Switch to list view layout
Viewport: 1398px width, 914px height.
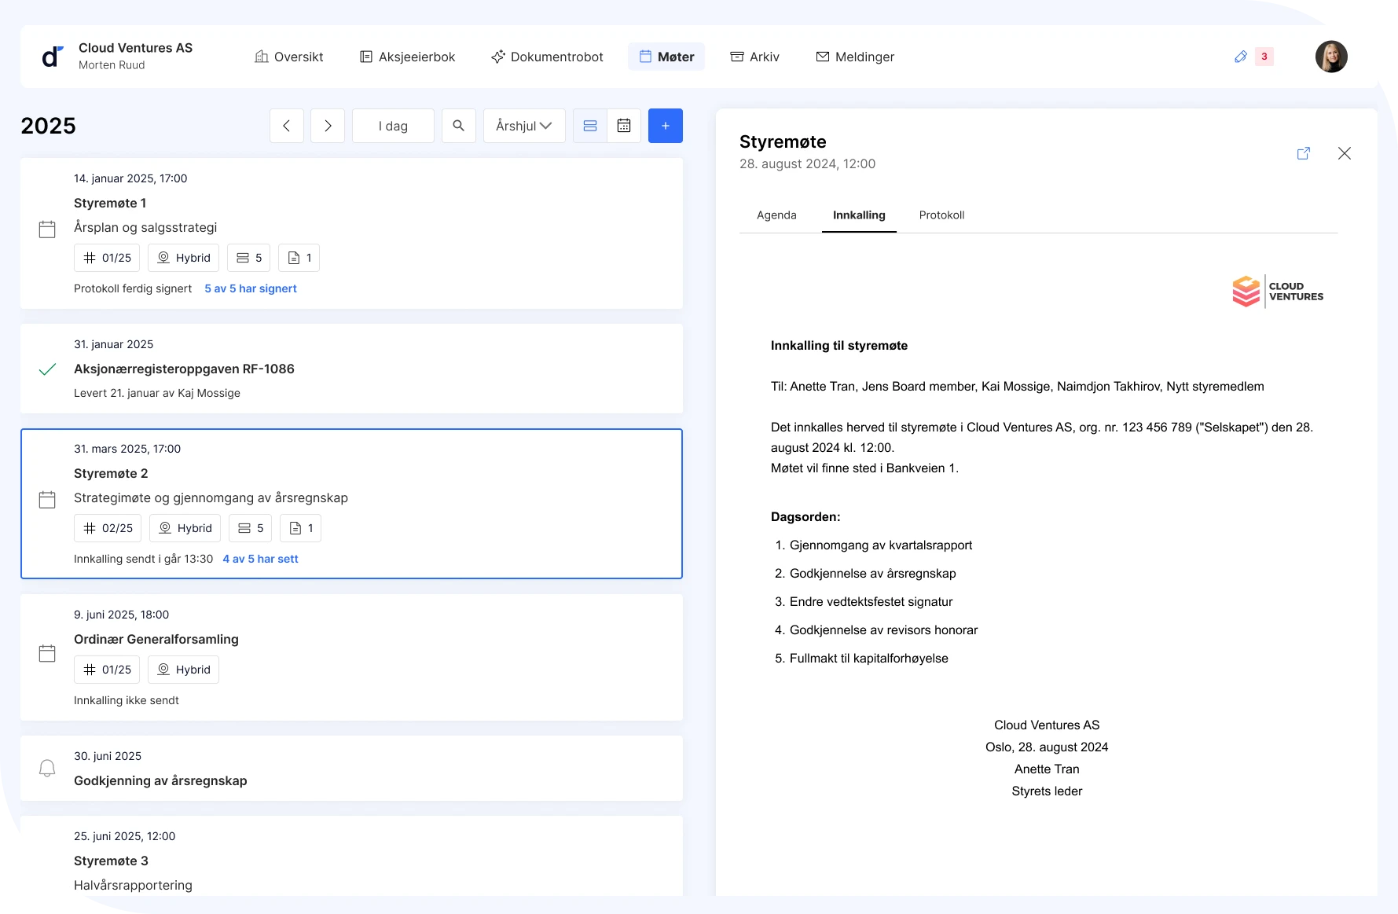[x=590, y=126]
